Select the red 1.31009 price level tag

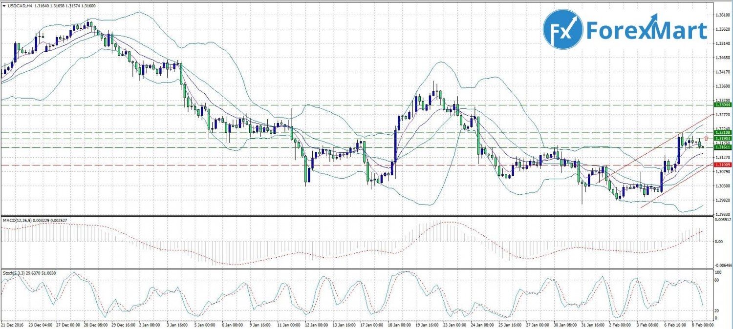click(722, 165)
